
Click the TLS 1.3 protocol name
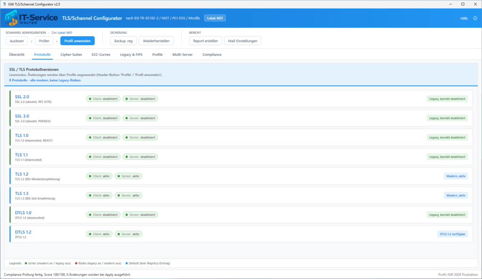coord(22,194)
